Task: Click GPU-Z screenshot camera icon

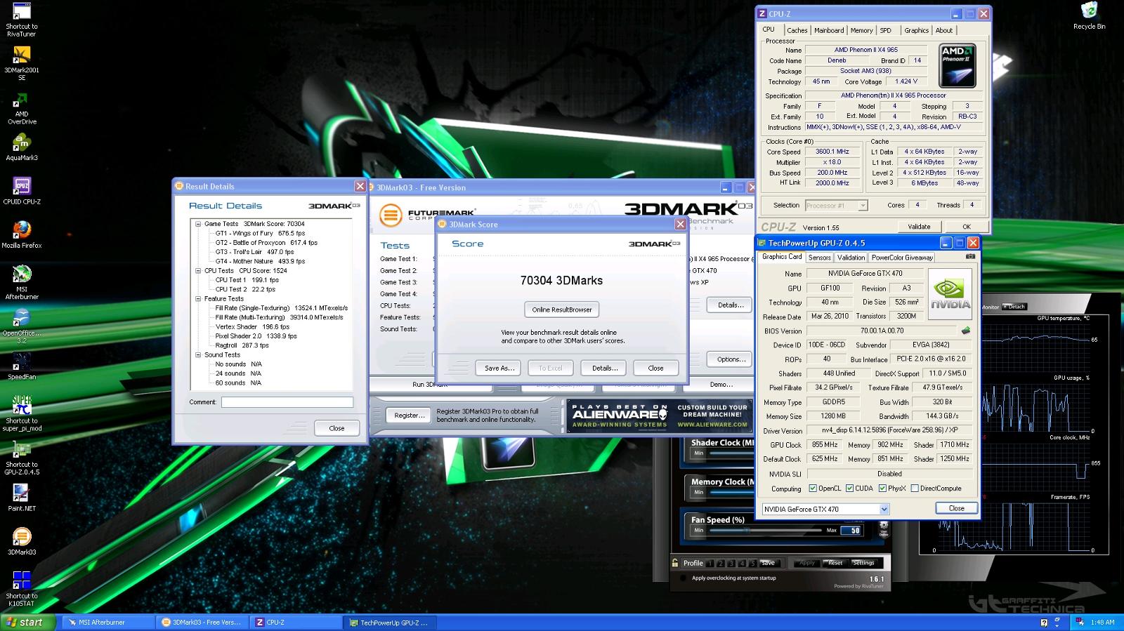Action: click(x=970, y=257)
